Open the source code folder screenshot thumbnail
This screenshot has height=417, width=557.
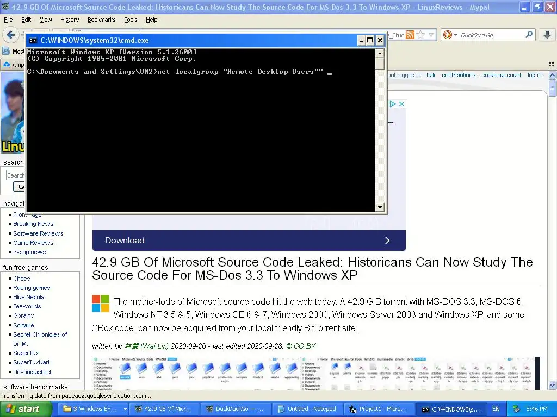pos(313,373)
